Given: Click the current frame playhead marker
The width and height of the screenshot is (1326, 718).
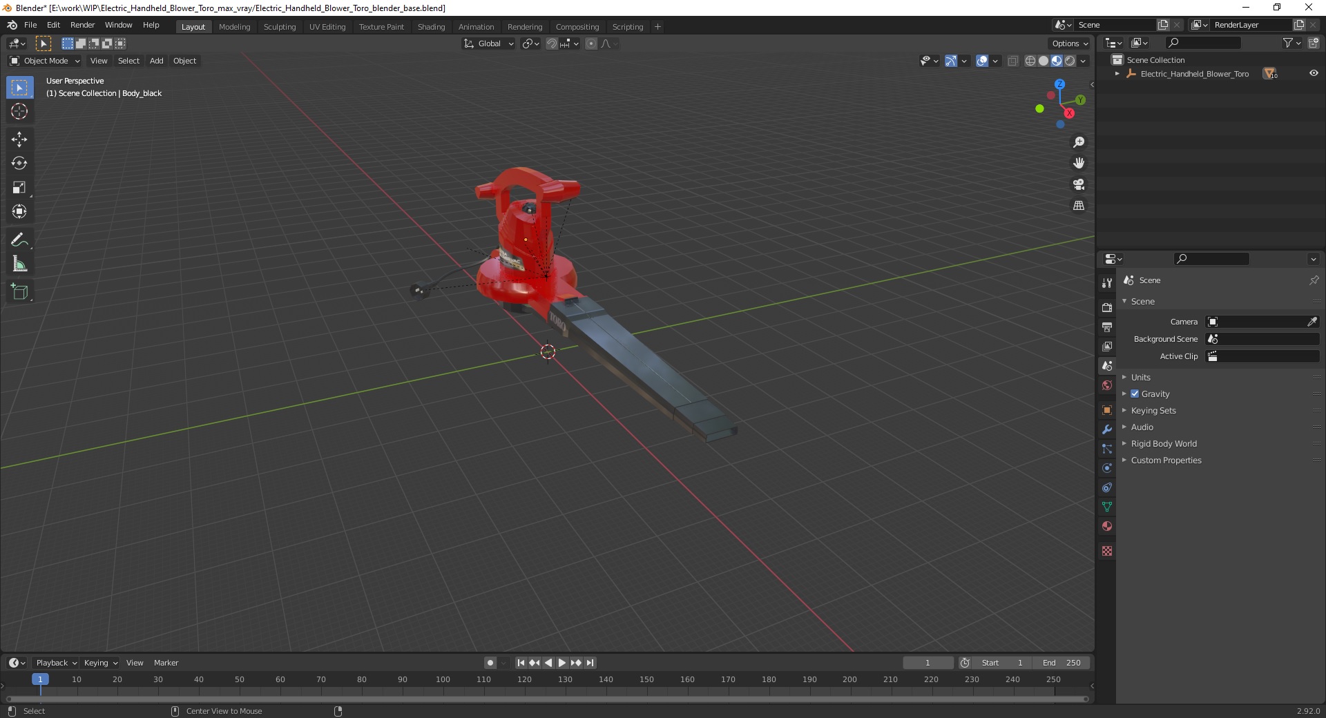Looking at the screenshot, I should click(40, 679).
